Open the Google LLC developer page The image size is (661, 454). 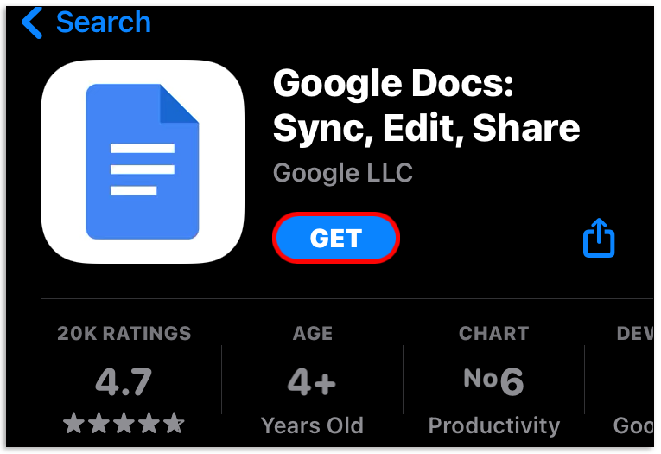click(342, 172)
